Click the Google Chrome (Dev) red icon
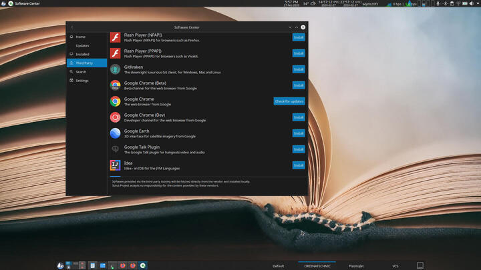The height and width of the screenshot is (270, 481). (x=116, y=117)
